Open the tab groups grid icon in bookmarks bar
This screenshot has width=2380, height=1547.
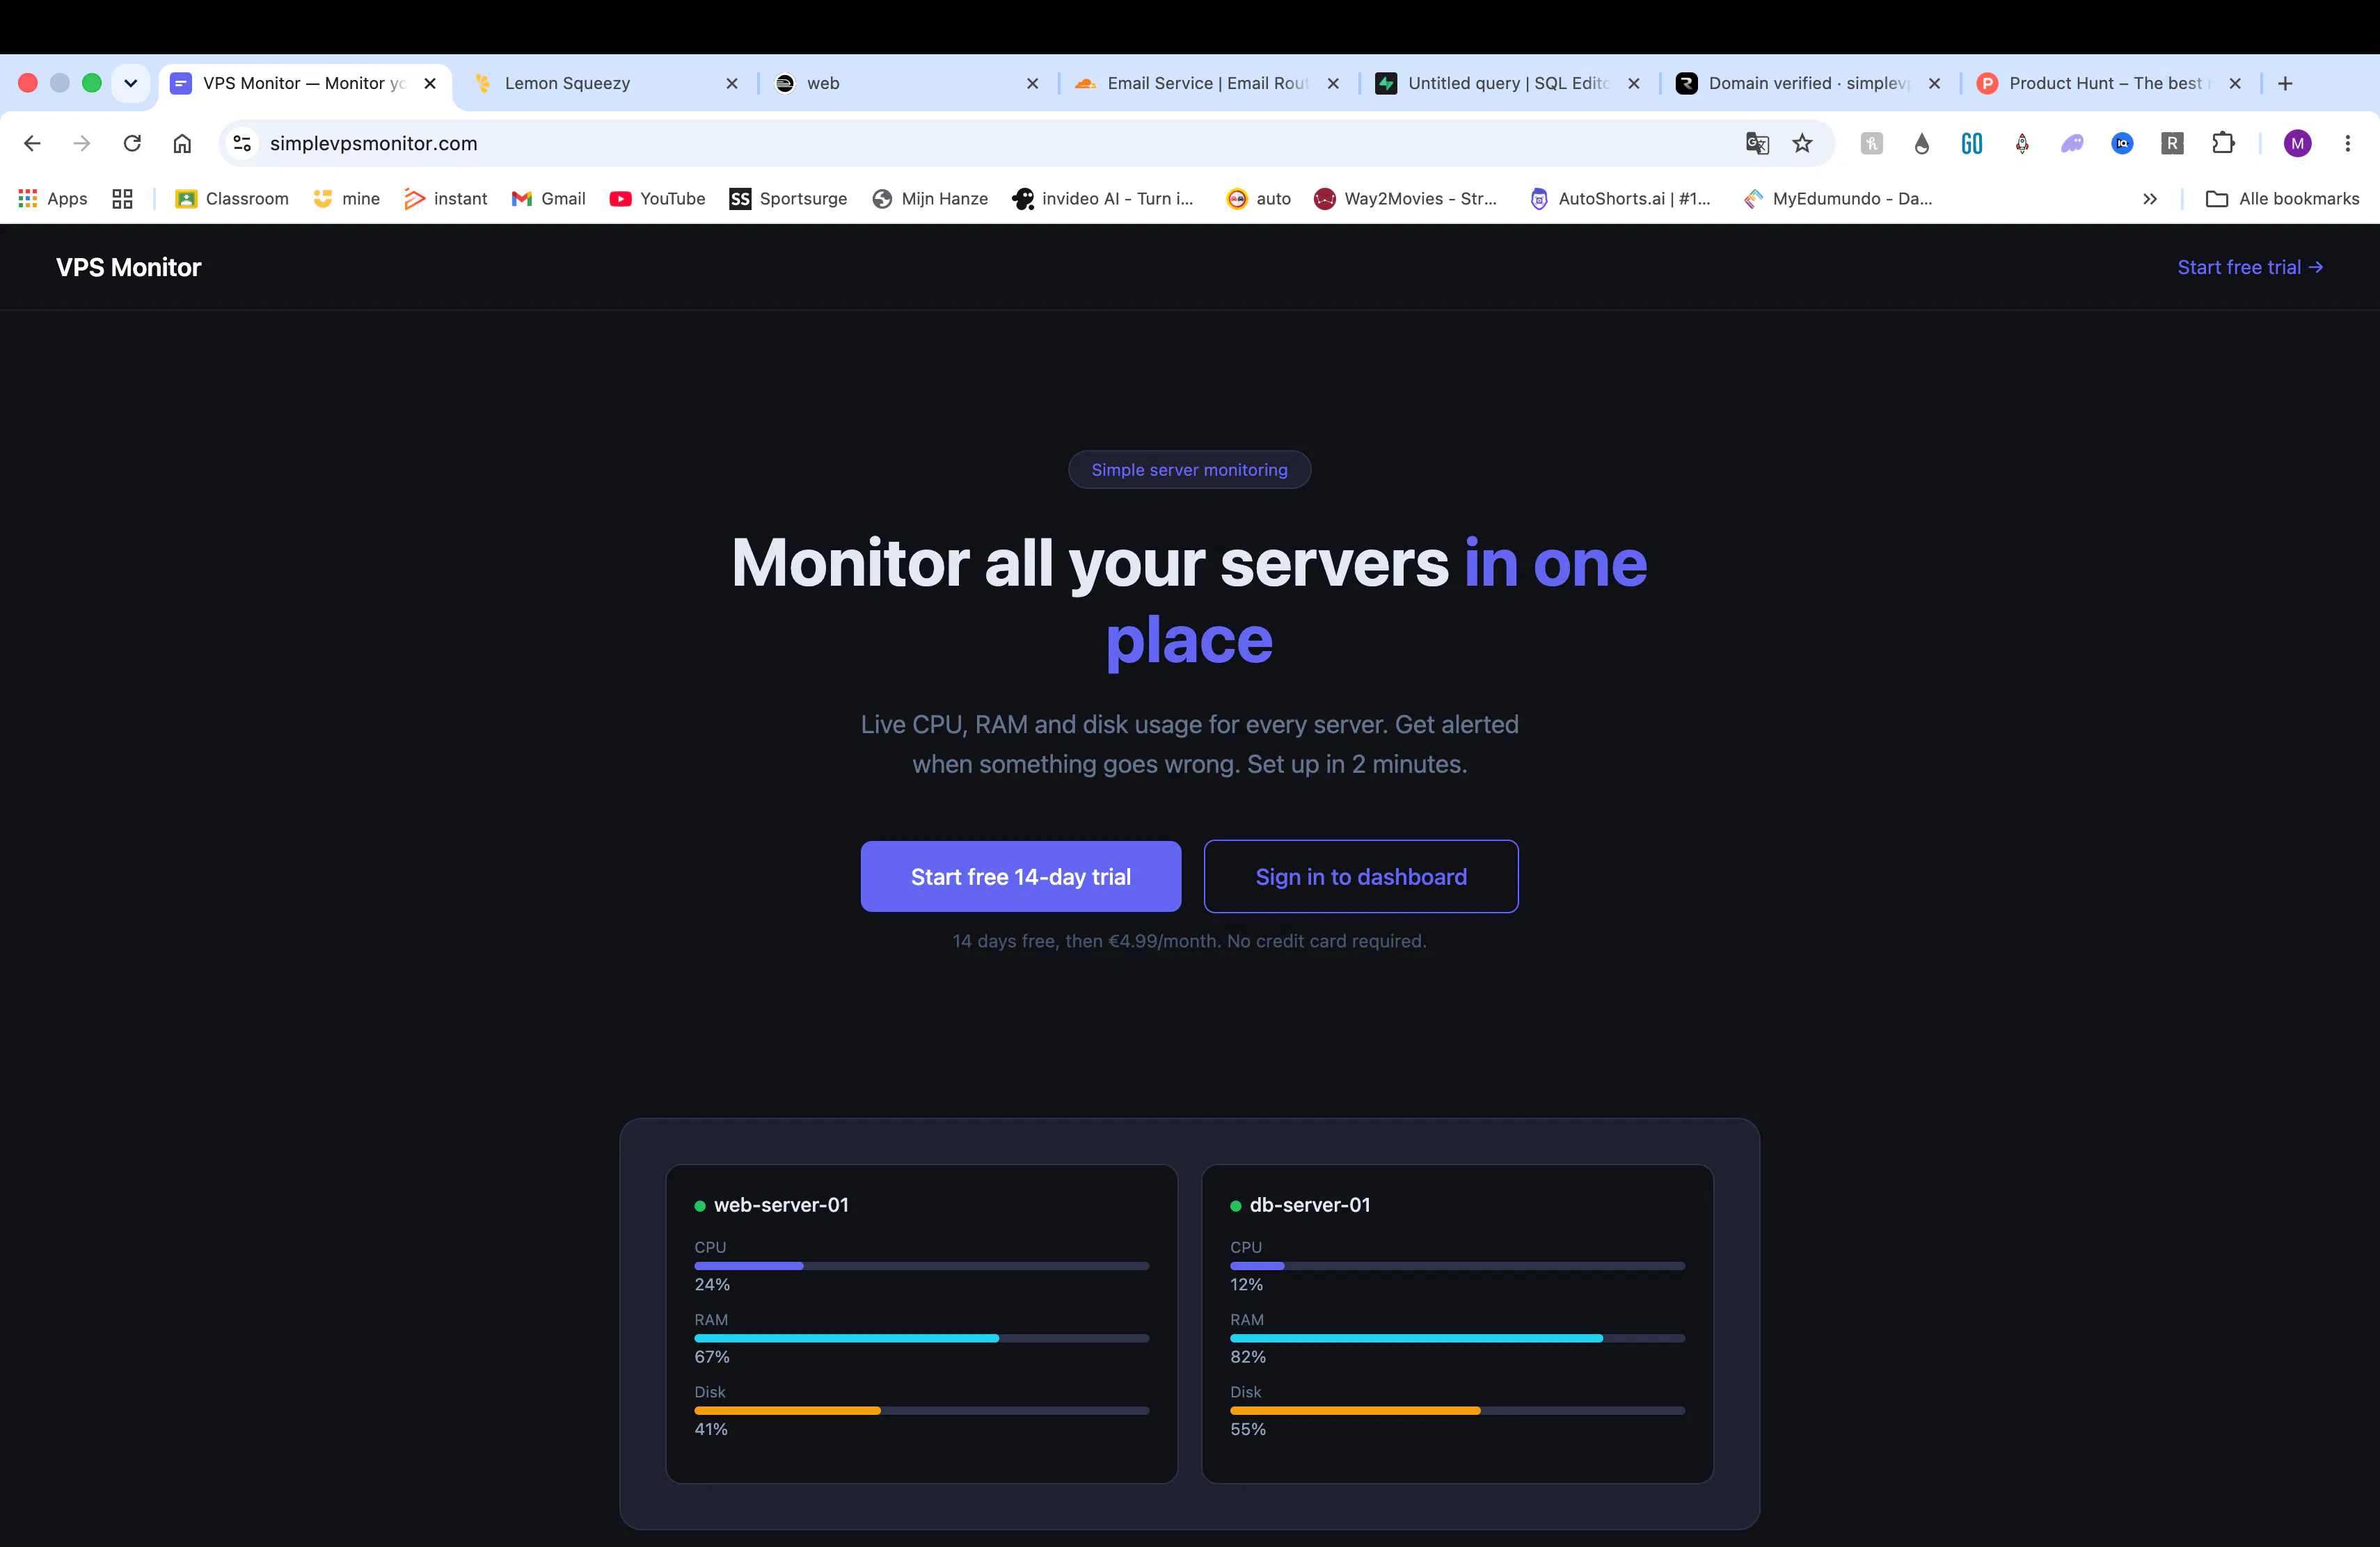122,199
